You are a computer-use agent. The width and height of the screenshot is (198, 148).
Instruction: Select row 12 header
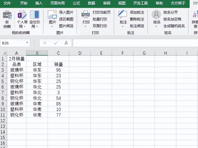[3, 121]
